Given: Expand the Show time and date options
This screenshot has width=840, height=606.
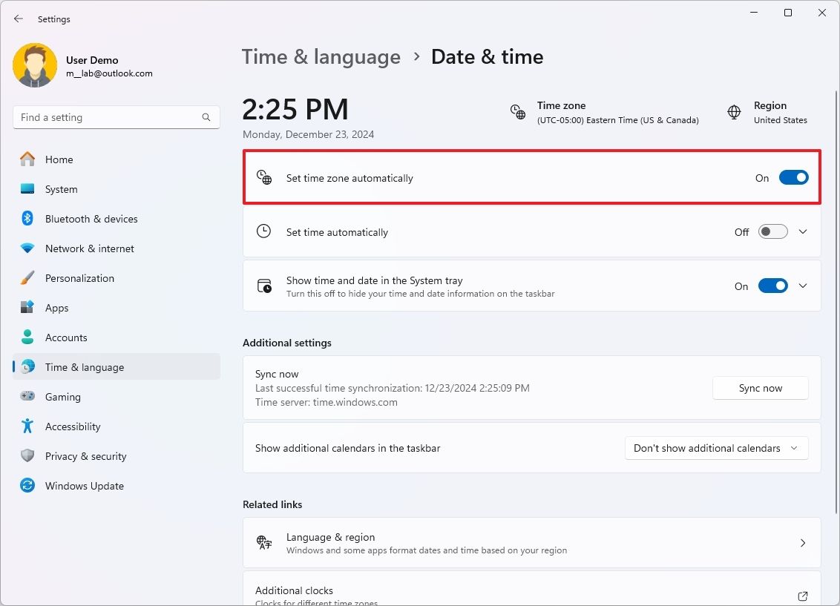Looking at the screenshot, I should pos(803,286).
